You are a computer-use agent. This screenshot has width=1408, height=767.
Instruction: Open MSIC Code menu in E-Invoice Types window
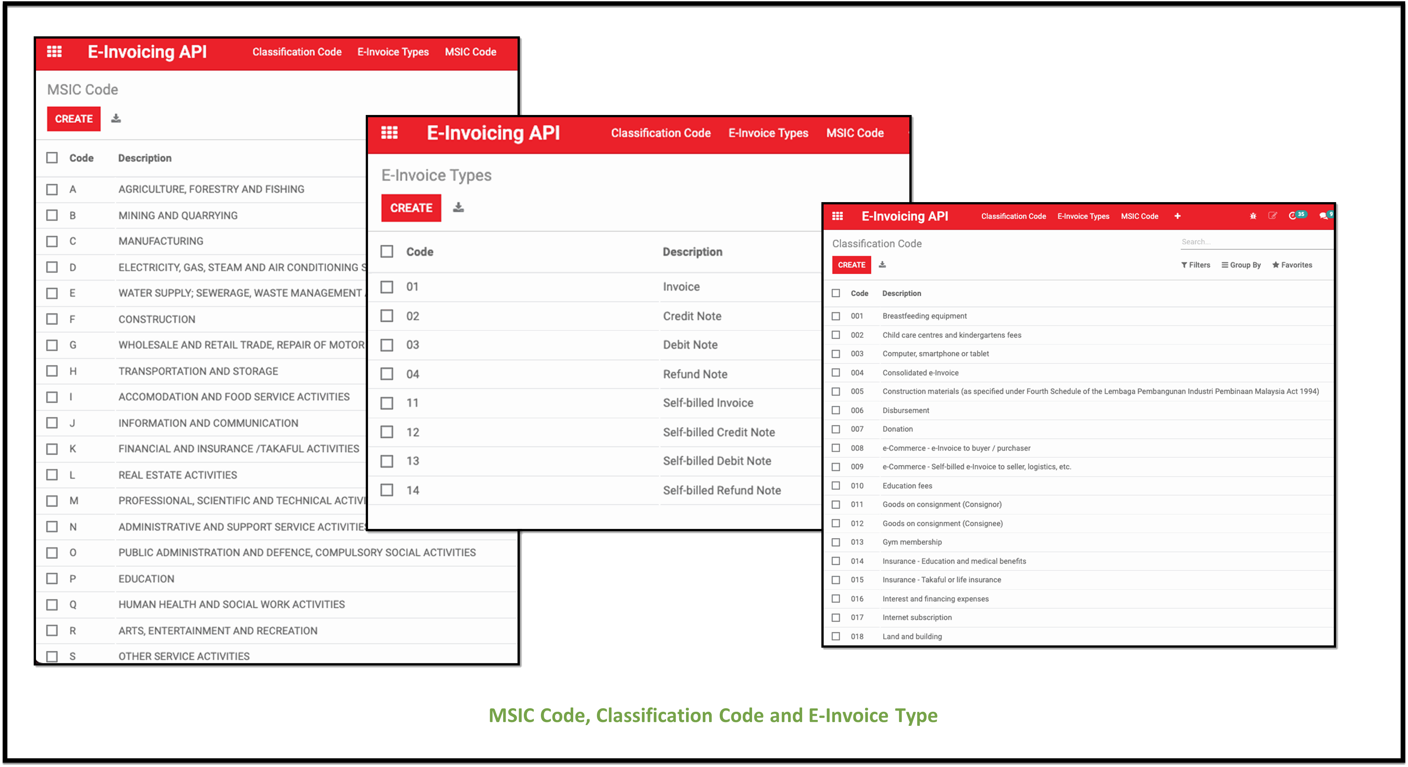point(855,133)
